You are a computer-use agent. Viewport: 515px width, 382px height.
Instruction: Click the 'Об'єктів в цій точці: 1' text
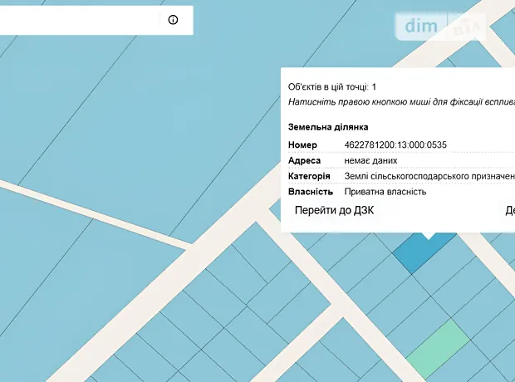(332, 86)
